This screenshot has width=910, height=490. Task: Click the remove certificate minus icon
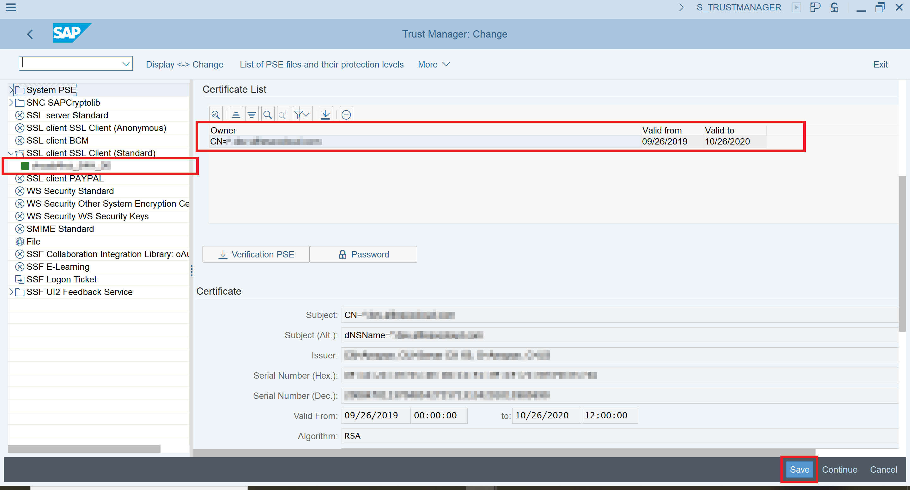(x=346, y=114)
